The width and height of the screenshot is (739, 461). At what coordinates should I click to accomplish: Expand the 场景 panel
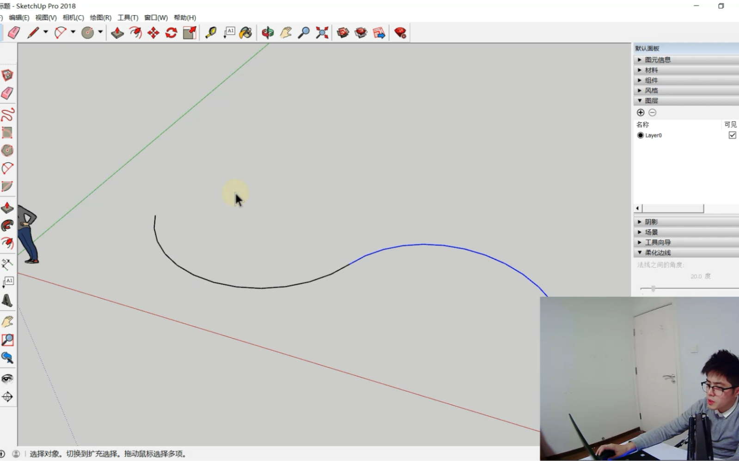[x=686, y=232]
